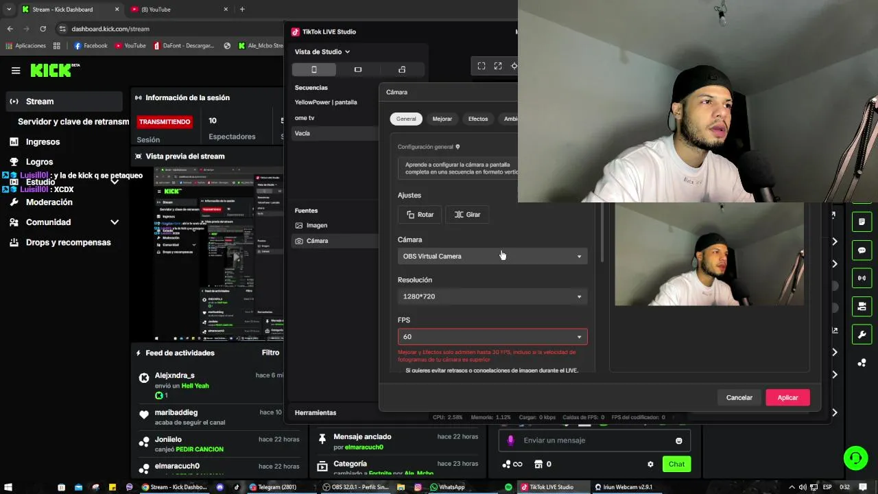Viewport: 878px width, 494px height.
Task: Click the shop icon below chat
Action: tap(538, 464)
